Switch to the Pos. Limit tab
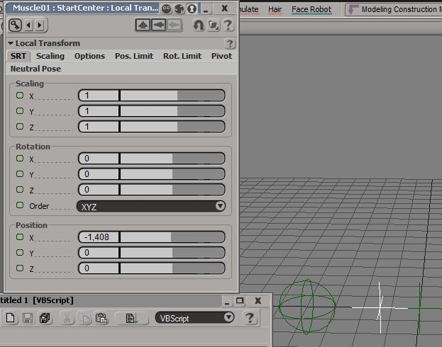This screenshot has height=347, width=442. [x=133, y=56]
